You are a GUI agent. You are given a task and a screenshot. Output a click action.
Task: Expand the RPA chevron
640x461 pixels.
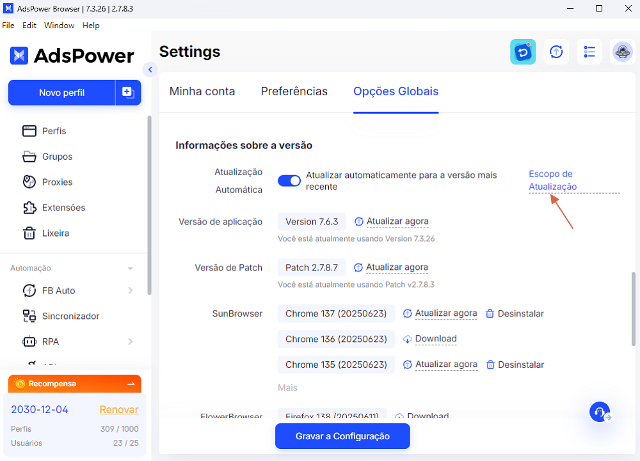coord(130,341)
